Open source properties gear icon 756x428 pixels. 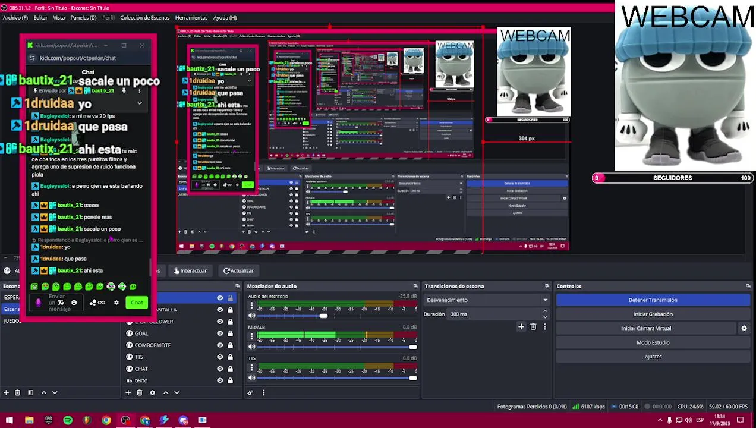coord(152,392)
